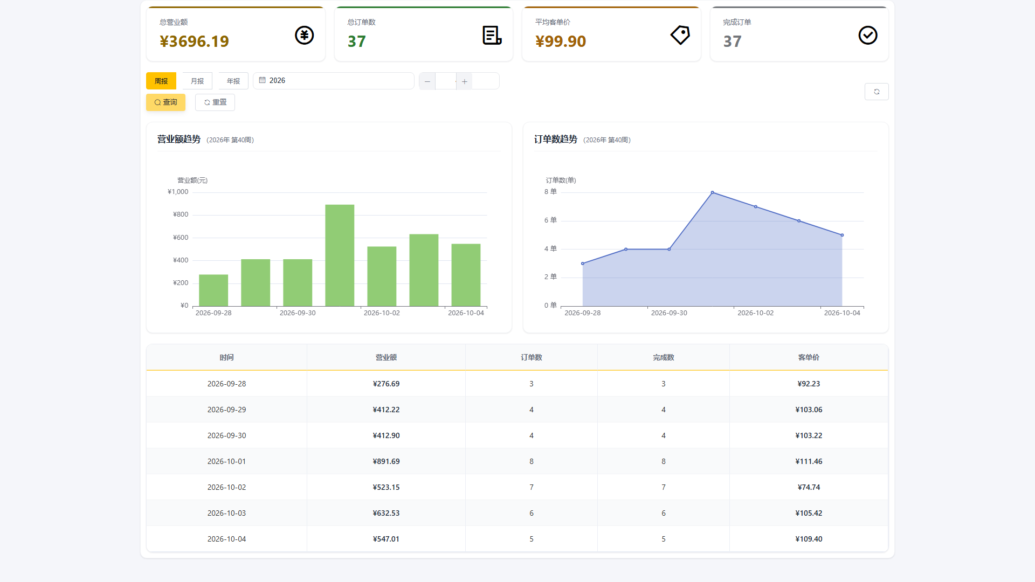Viewport: 1035px width, 582px height.
Task: Click the ¥3696.19 total revenue value
Action: 194,41
